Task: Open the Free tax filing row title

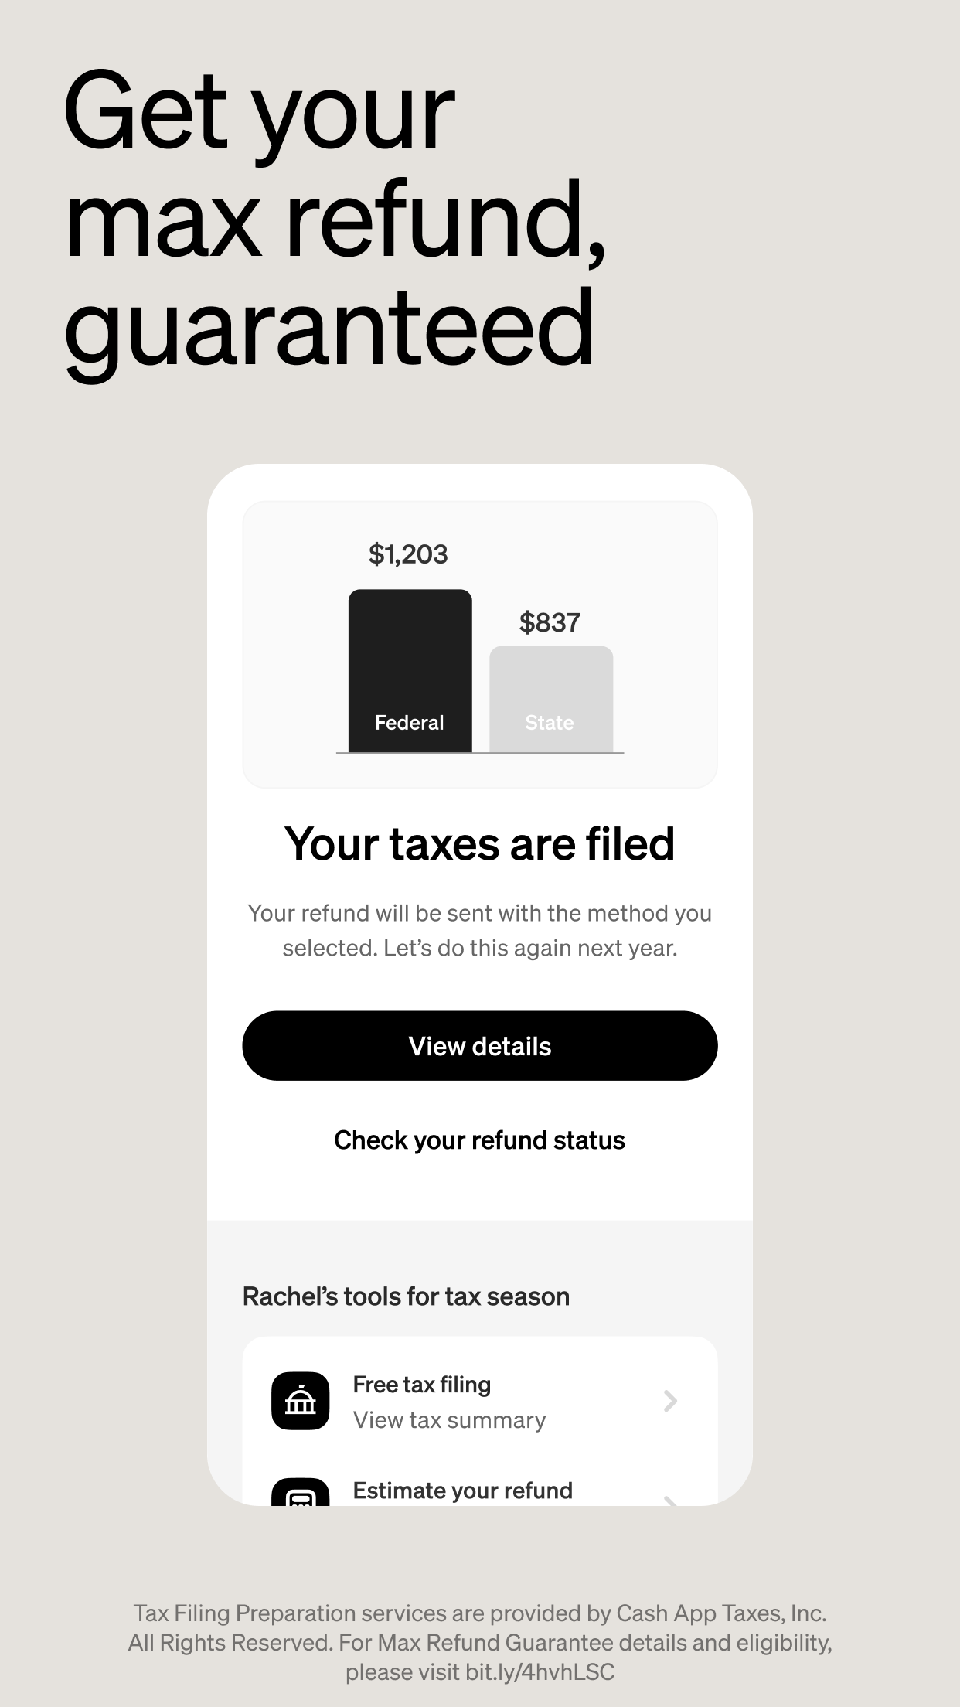Action: point(422,1385)
